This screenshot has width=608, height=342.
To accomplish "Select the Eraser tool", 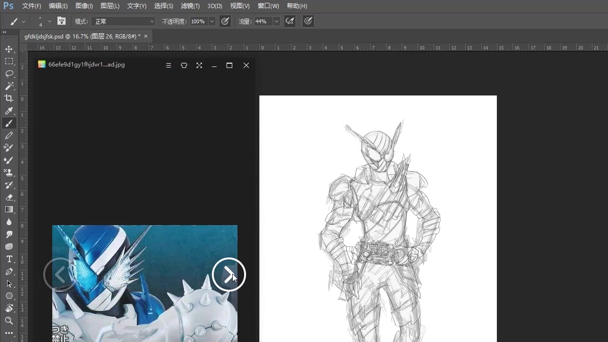I will coord(9,197).
